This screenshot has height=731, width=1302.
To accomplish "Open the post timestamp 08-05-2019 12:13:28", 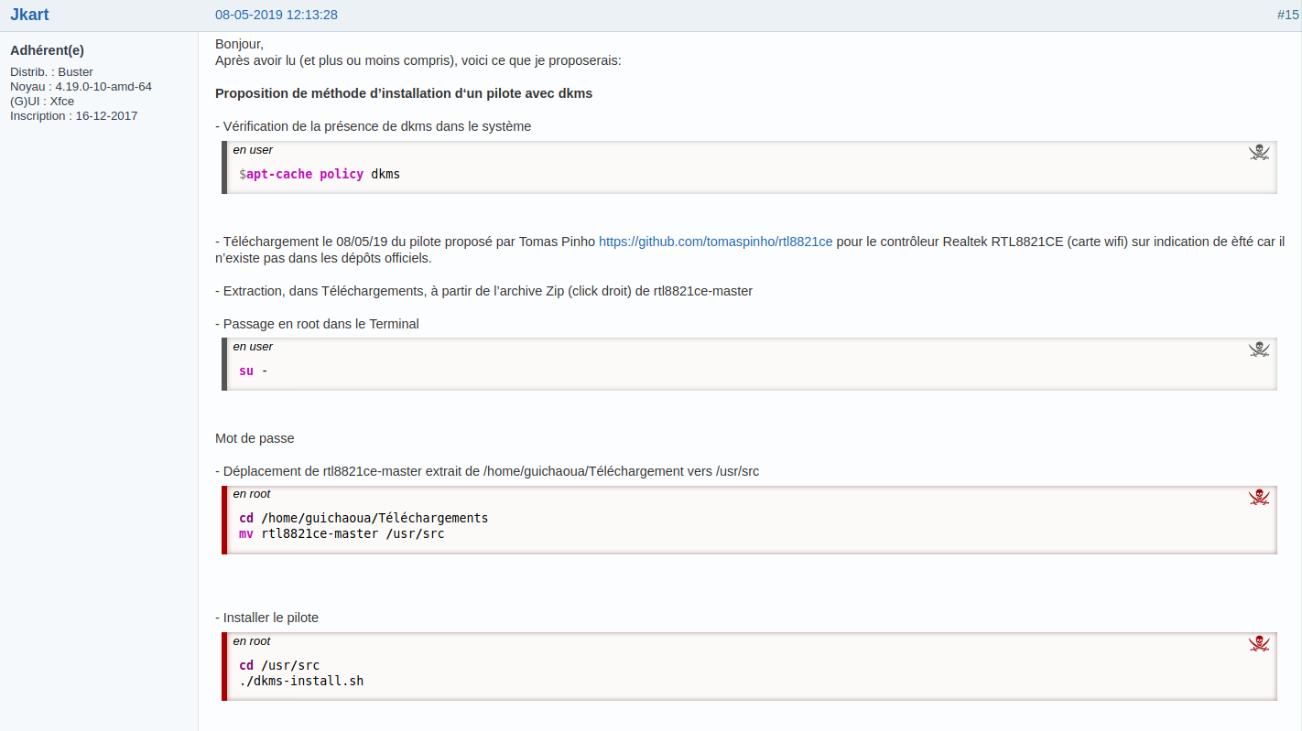I will click(x=276, y=15).
